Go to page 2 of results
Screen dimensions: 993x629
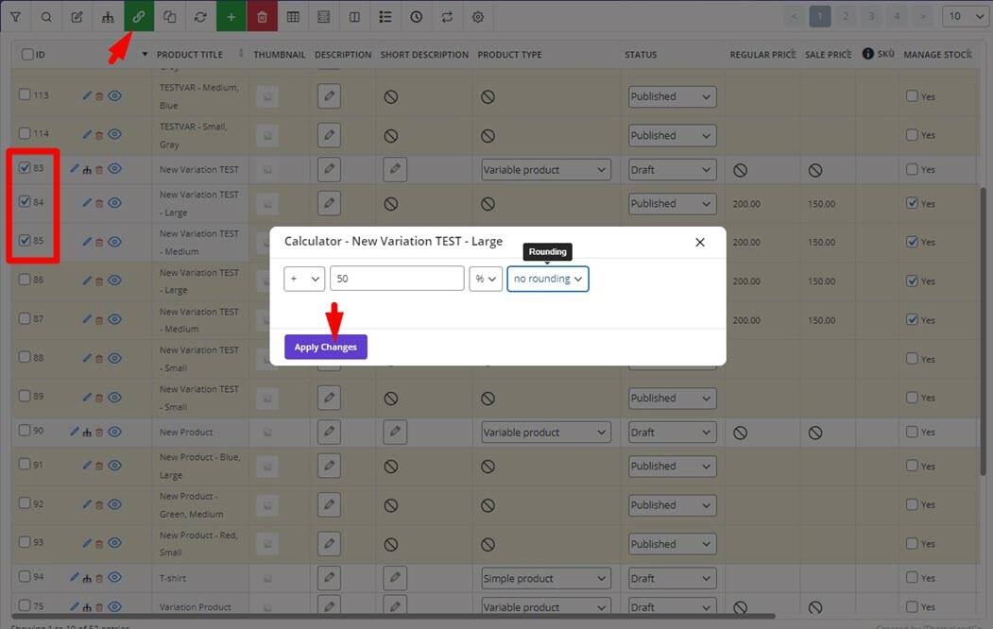click(845, 16)
